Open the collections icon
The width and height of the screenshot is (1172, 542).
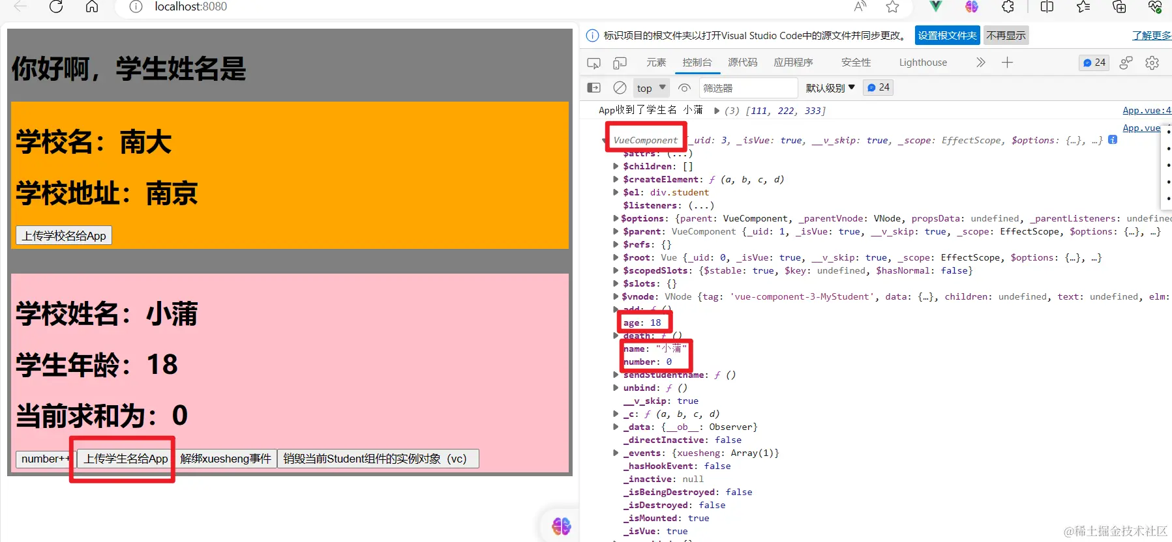click(x=1119, y=7)
